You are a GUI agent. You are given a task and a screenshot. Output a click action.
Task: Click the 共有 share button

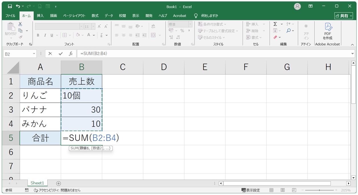(343, 16)
